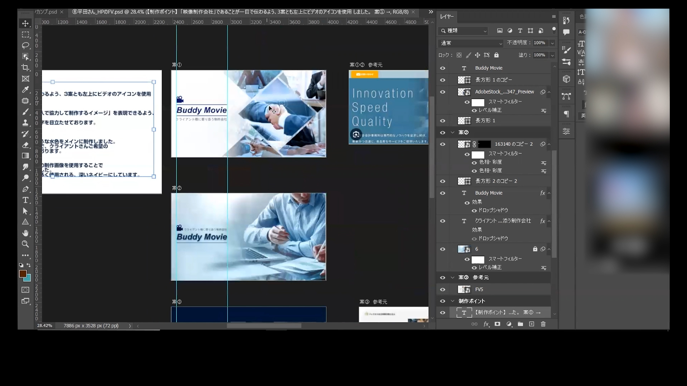Toggle visibility of 長方形 1 layer

pos(443,121)
